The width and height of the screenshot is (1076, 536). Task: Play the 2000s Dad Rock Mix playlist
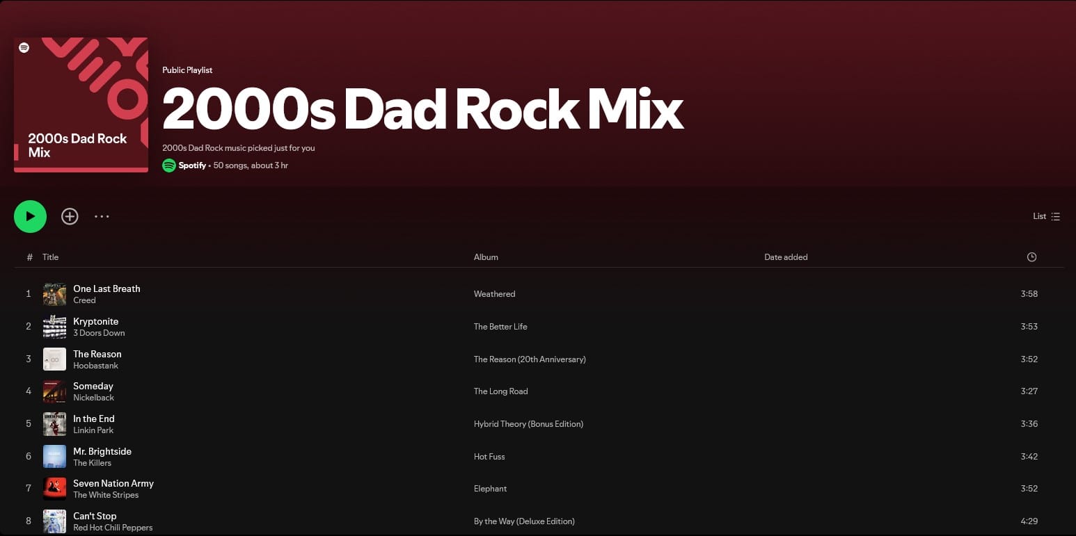pos(30,216)
